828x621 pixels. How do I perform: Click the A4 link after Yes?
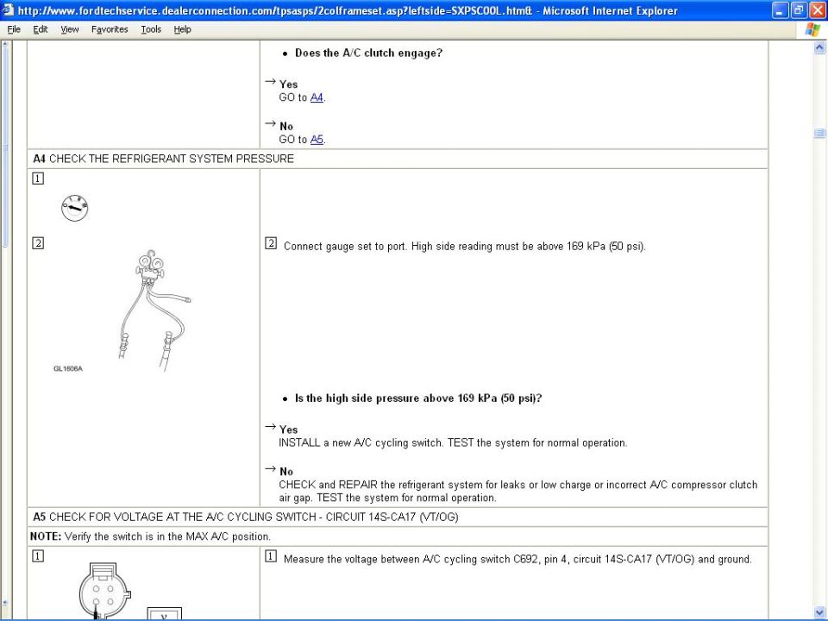click(x=317, y=97)
